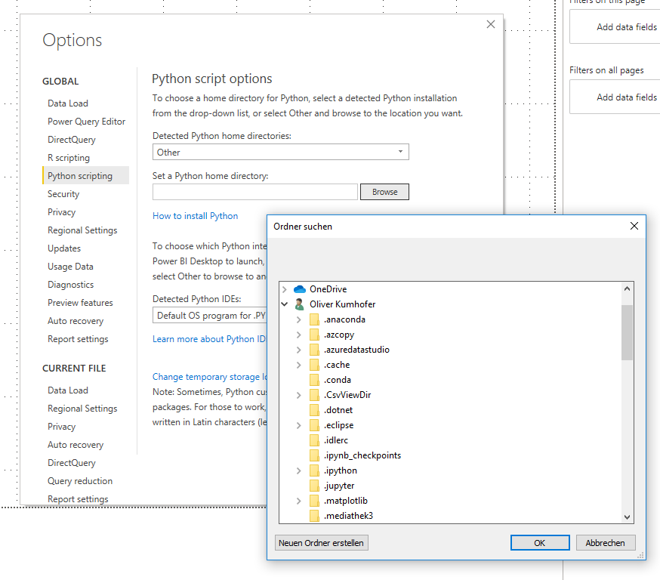Click the .matplotlib folder icon
The height and width of the screenshot is (580, 660).
(x=314, y=501)
